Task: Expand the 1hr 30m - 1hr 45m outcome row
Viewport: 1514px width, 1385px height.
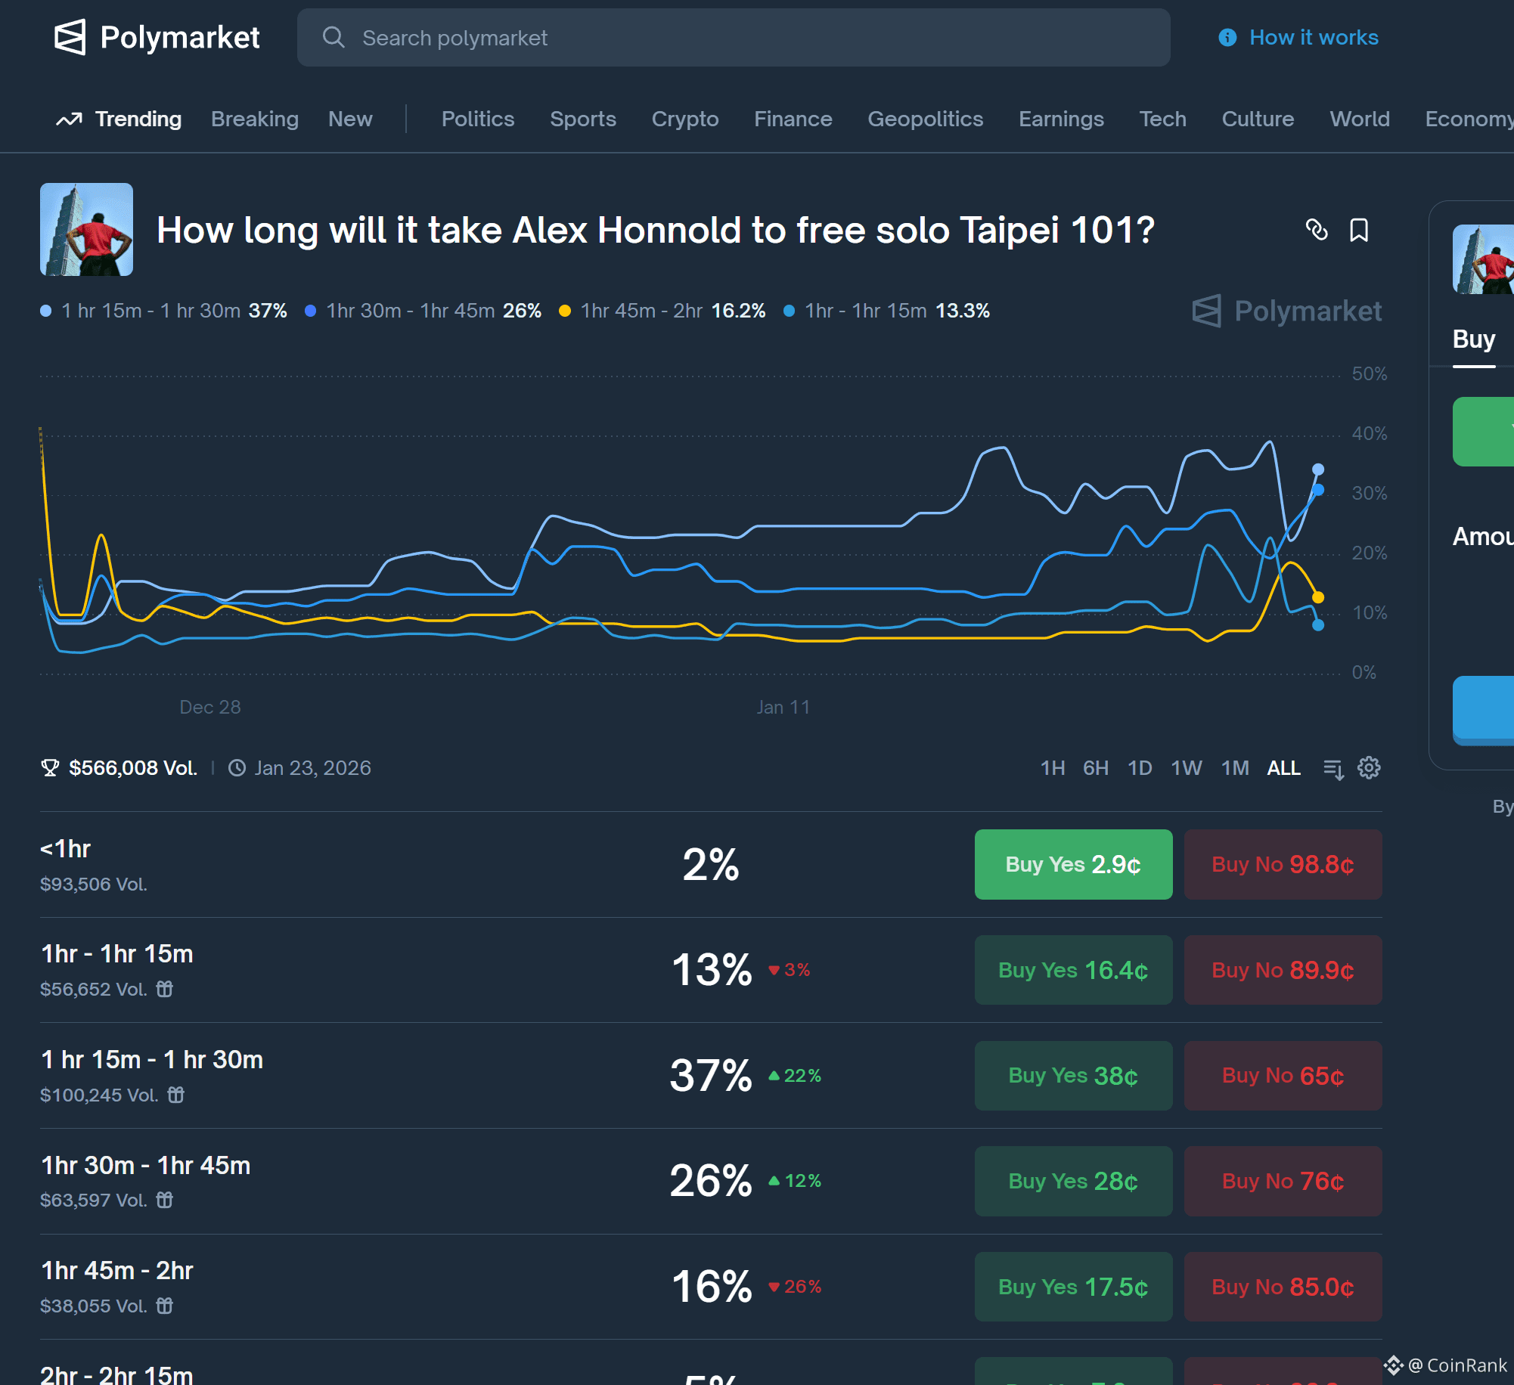Action: pos(378,1181)
